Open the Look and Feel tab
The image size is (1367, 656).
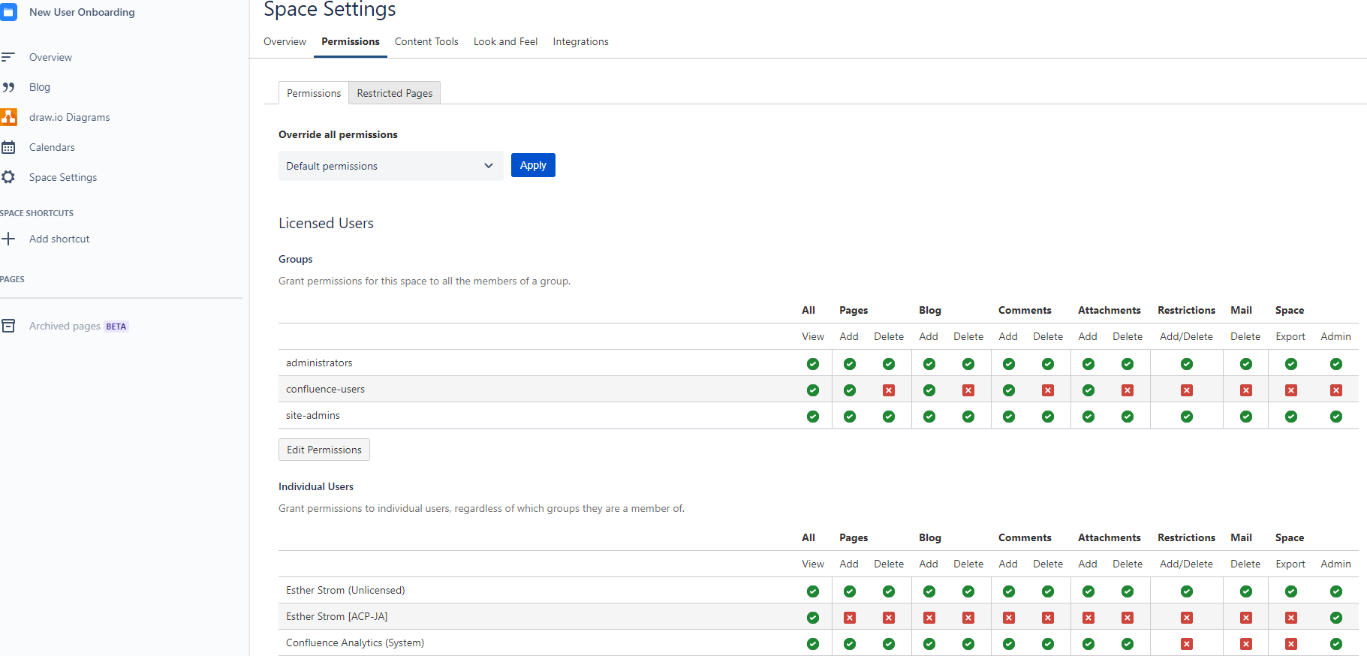pos(505,41)
